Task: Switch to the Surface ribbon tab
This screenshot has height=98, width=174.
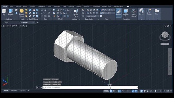Action: point(18,7)
